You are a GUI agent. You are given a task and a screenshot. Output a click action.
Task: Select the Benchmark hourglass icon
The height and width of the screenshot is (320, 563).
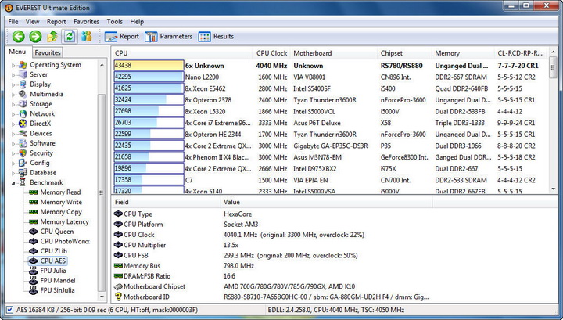click(23, 182)
